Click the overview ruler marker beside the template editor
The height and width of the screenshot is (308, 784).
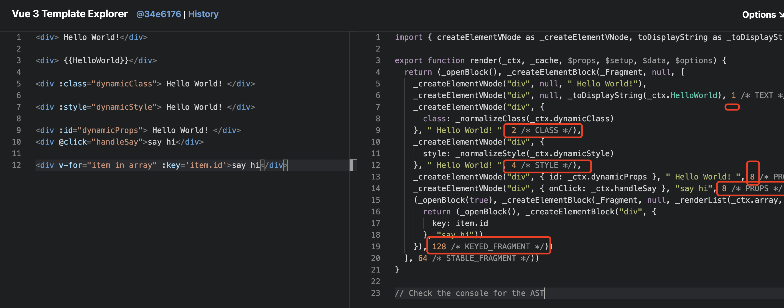coord(352,165)
